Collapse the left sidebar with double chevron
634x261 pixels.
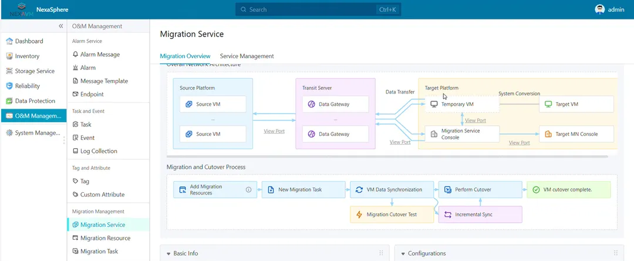pos(60,26)
